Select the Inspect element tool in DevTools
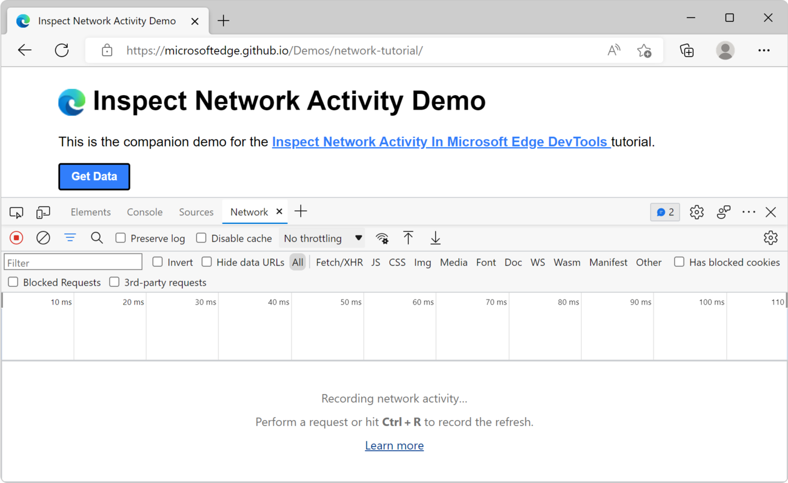 tap(16, 212)
